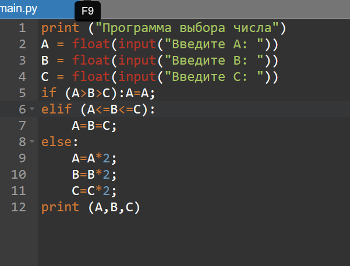This screenshot has width=350, height=266.
Task: Click line number 12 in gutter
Action: coord(19,207)
